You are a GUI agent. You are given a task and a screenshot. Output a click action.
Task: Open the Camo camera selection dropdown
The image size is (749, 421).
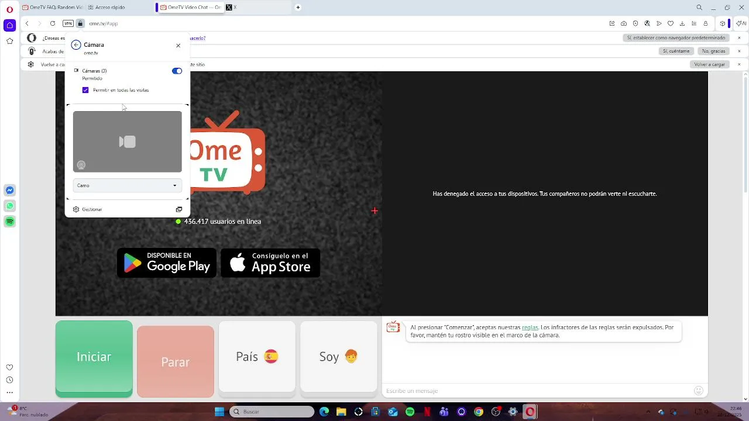point(127,185)
